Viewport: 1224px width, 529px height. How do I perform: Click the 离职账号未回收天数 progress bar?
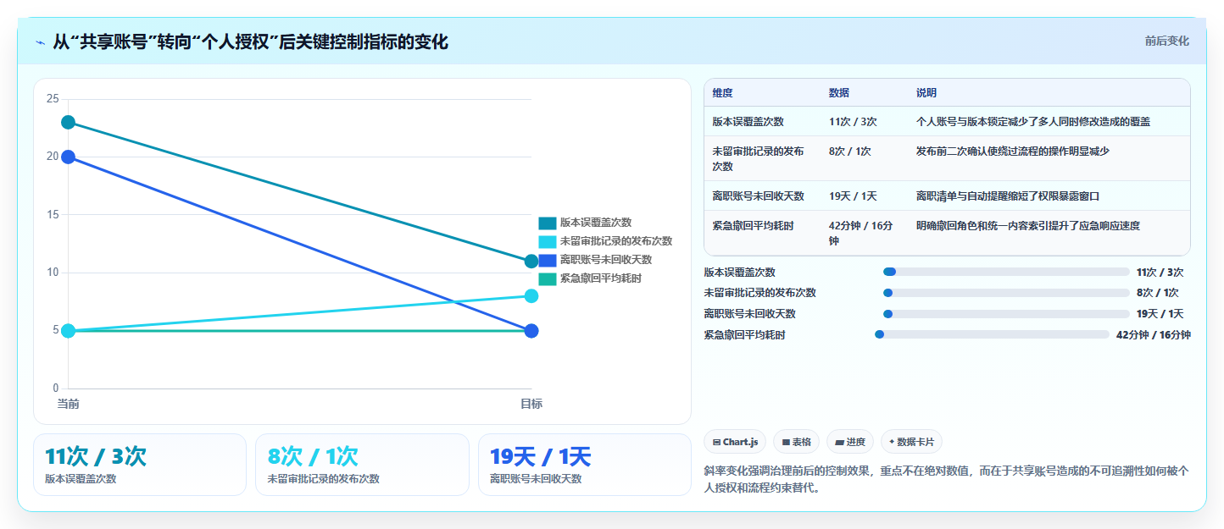(1006, 314)
